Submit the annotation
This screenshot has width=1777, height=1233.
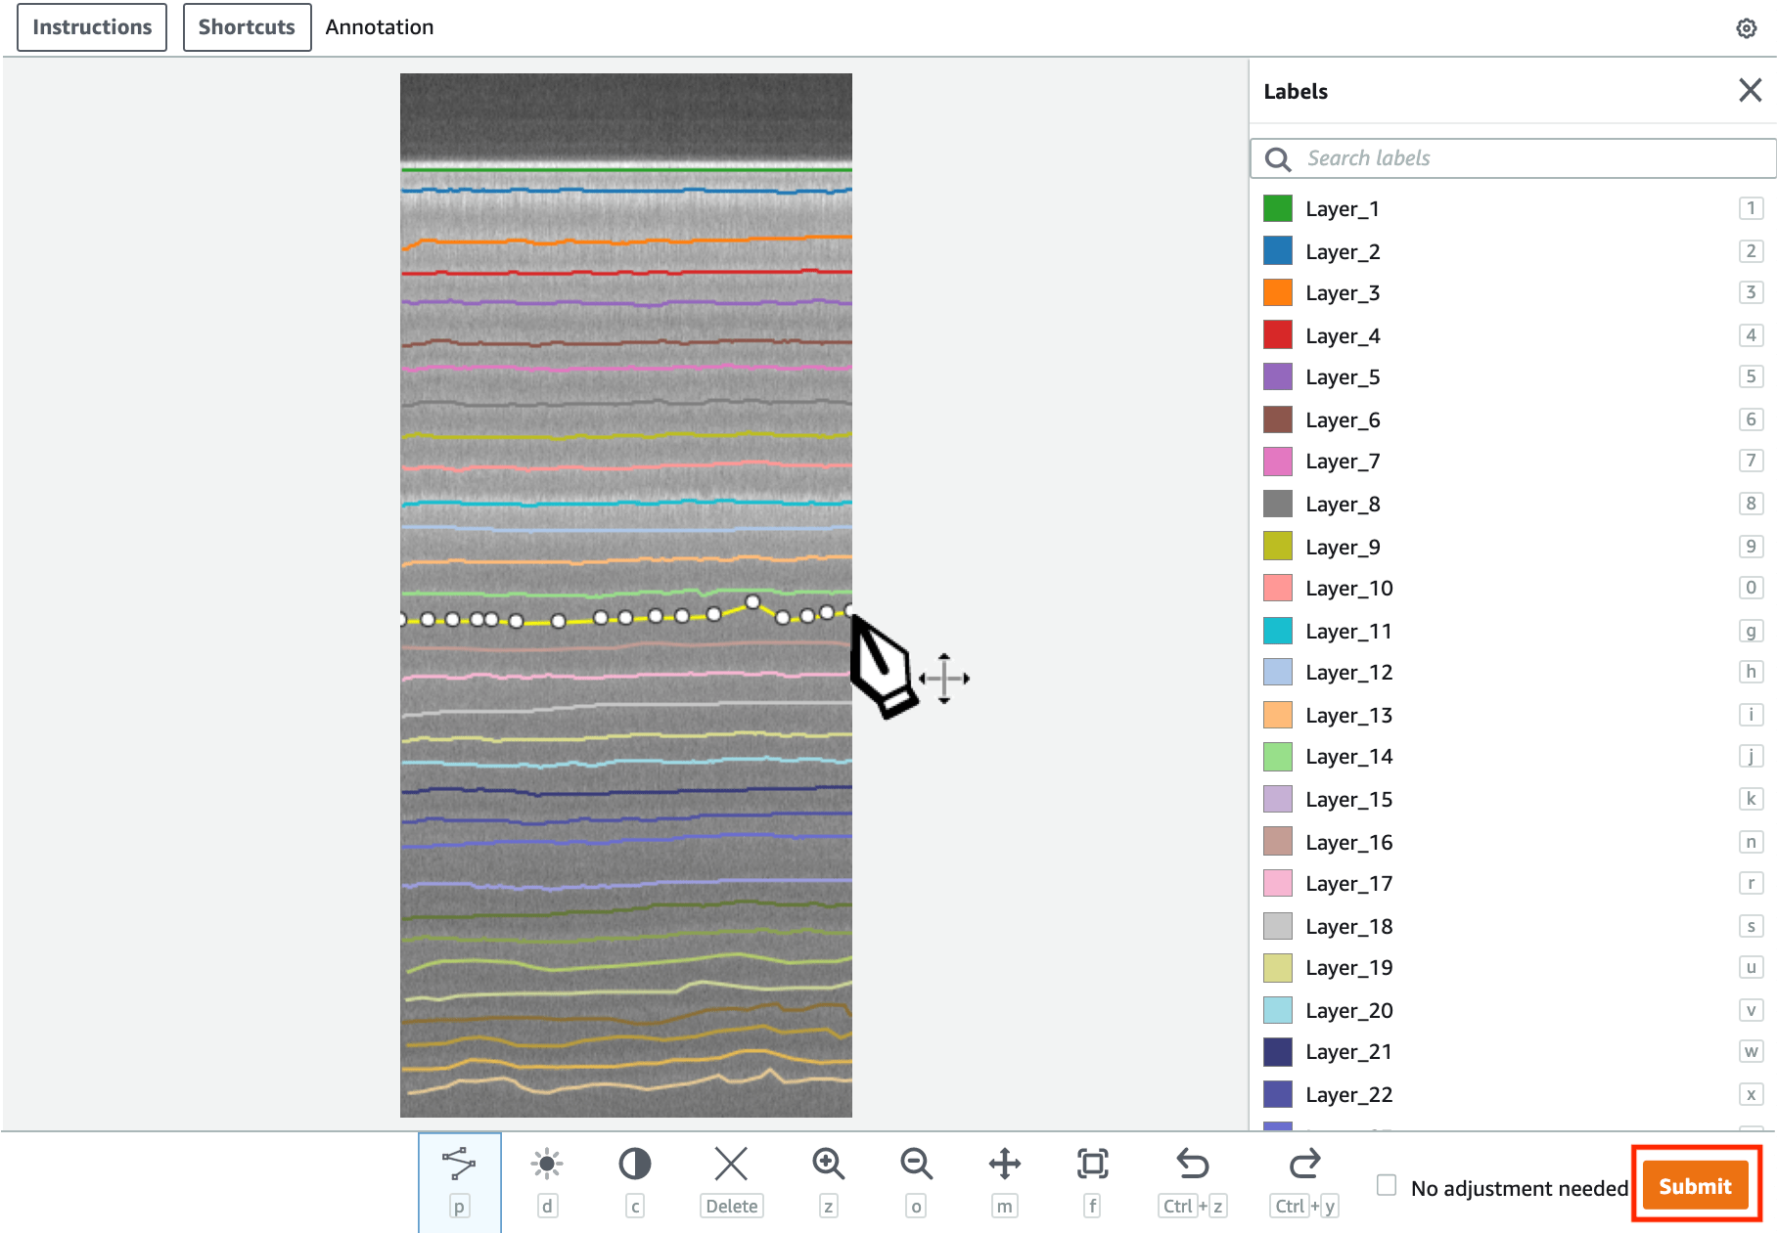click(1695, 1186)
